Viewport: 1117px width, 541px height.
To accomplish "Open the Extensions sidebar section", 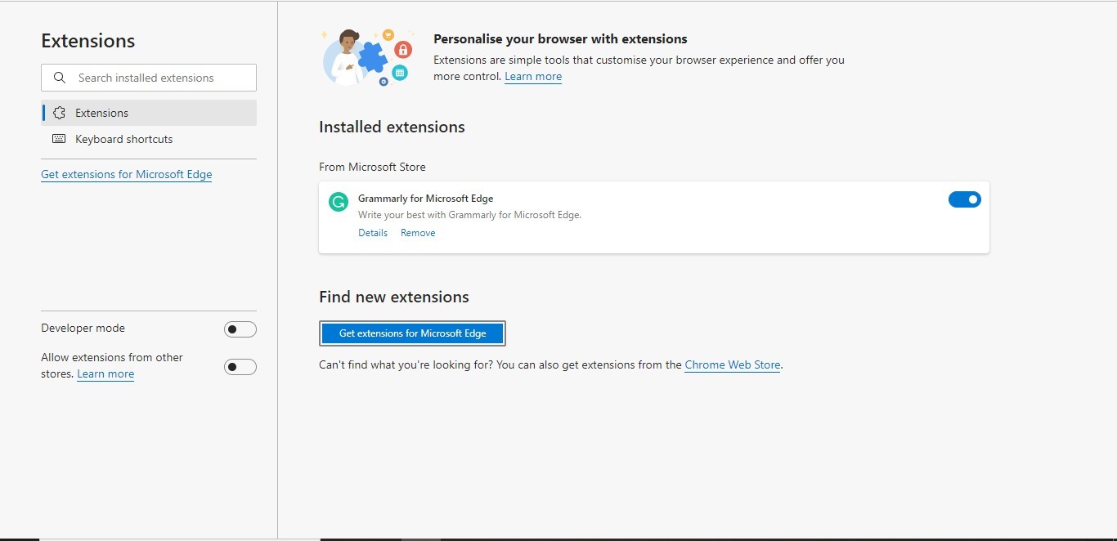I will tap(149, 113).
